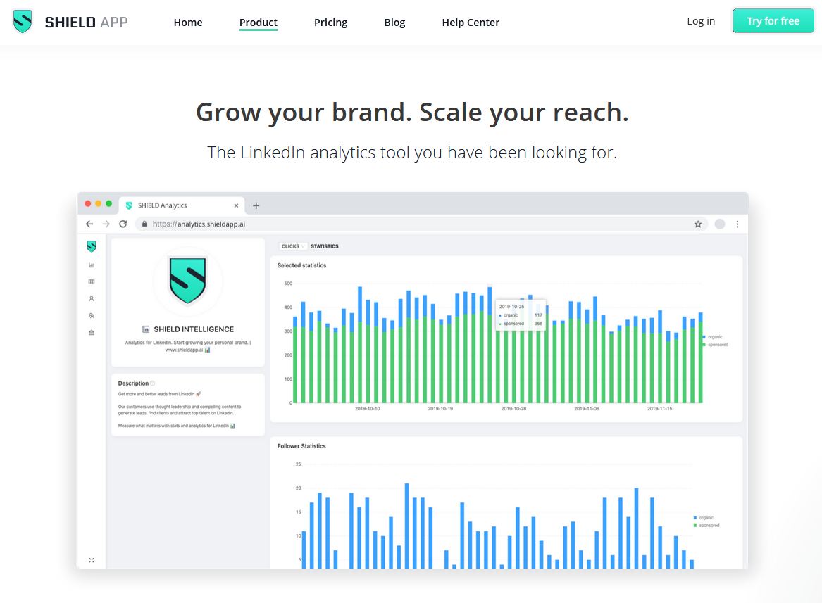822x603 pixels.
Task: Click the 2019-11-06 axis label
Action: 587,409
